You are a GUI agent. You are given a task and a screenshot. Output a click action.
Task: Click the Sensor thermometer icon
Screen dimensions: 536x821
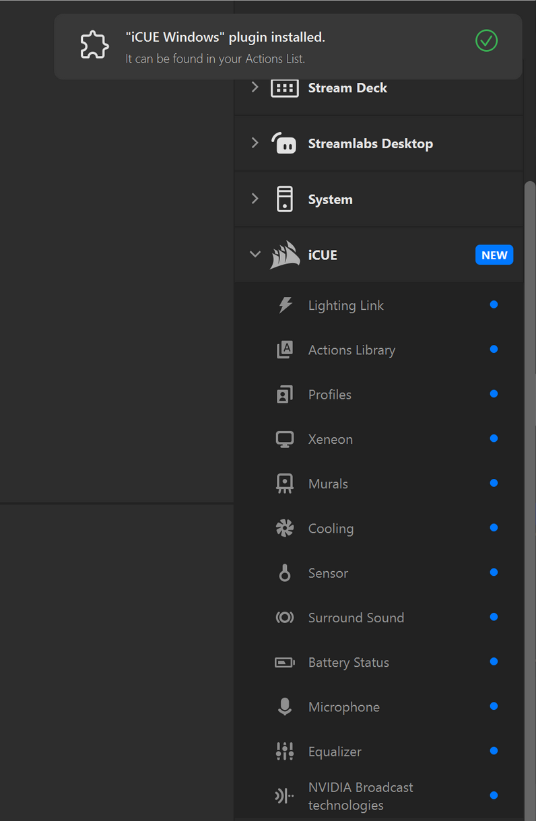285,573
